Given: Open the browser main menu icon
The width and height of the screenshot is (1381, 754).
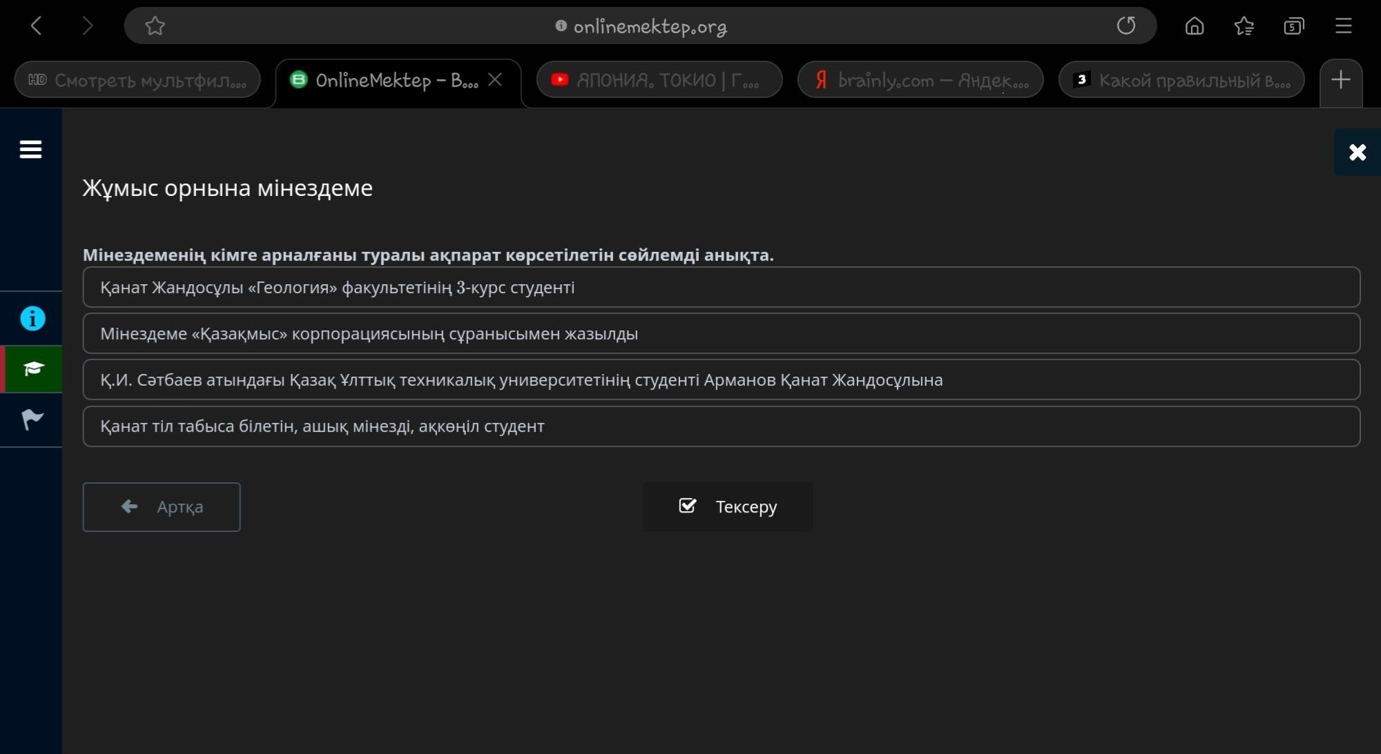Looking at the screenshot, I should point(1343,26).
